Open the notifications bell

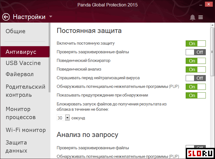(x=192, y=17)
